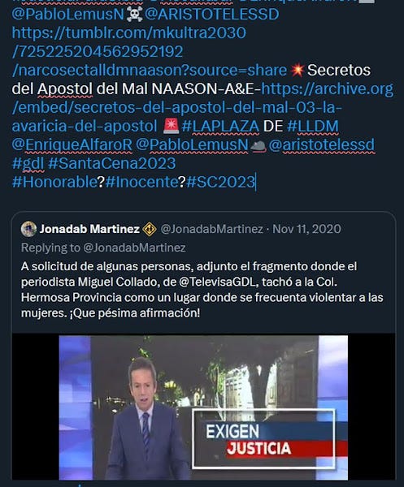Click the #LAPLAZA hashtag
The height and width of the screenshot is (487, 404).
(220, 126)
